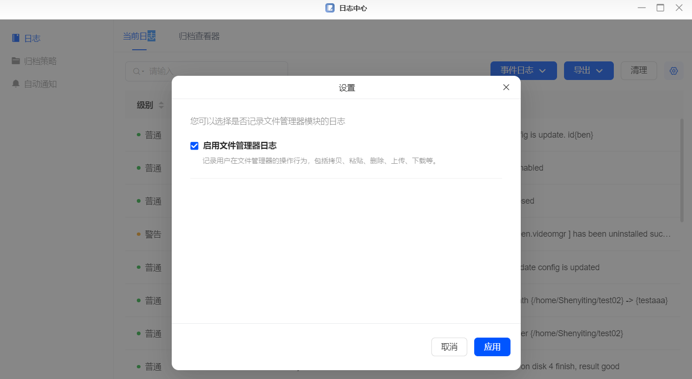Click the 日志 book icon in sidebar

click(16, 38)
